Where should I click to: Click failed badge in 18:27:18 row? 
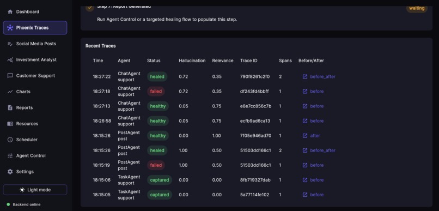point(156,92)
